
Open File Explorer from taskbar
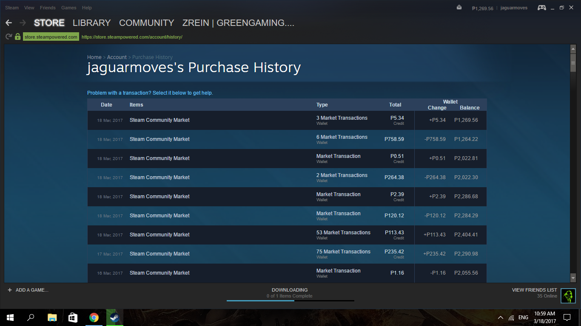pos(52,317)
